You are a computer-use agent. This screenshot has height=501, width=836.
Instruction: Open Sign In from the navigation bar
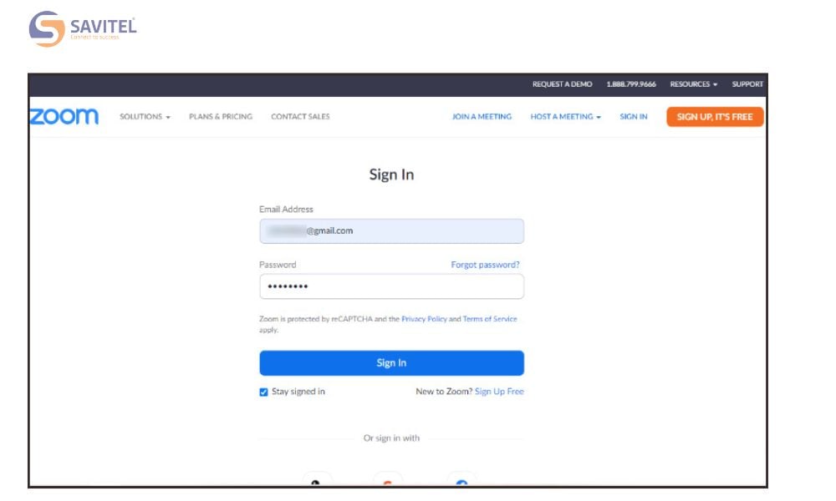point(634,117)
